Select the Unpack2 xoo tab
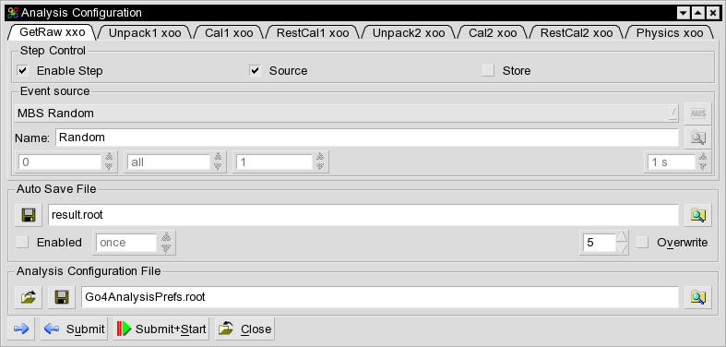This screenshot has width=726, height=347. tap(409, 33)
